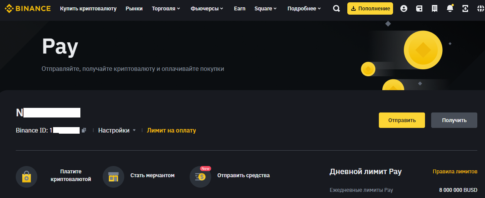Copy the Binance ID
Viewport: 485px width, 198px height.
pyautogui.click(x=84, y=130)
